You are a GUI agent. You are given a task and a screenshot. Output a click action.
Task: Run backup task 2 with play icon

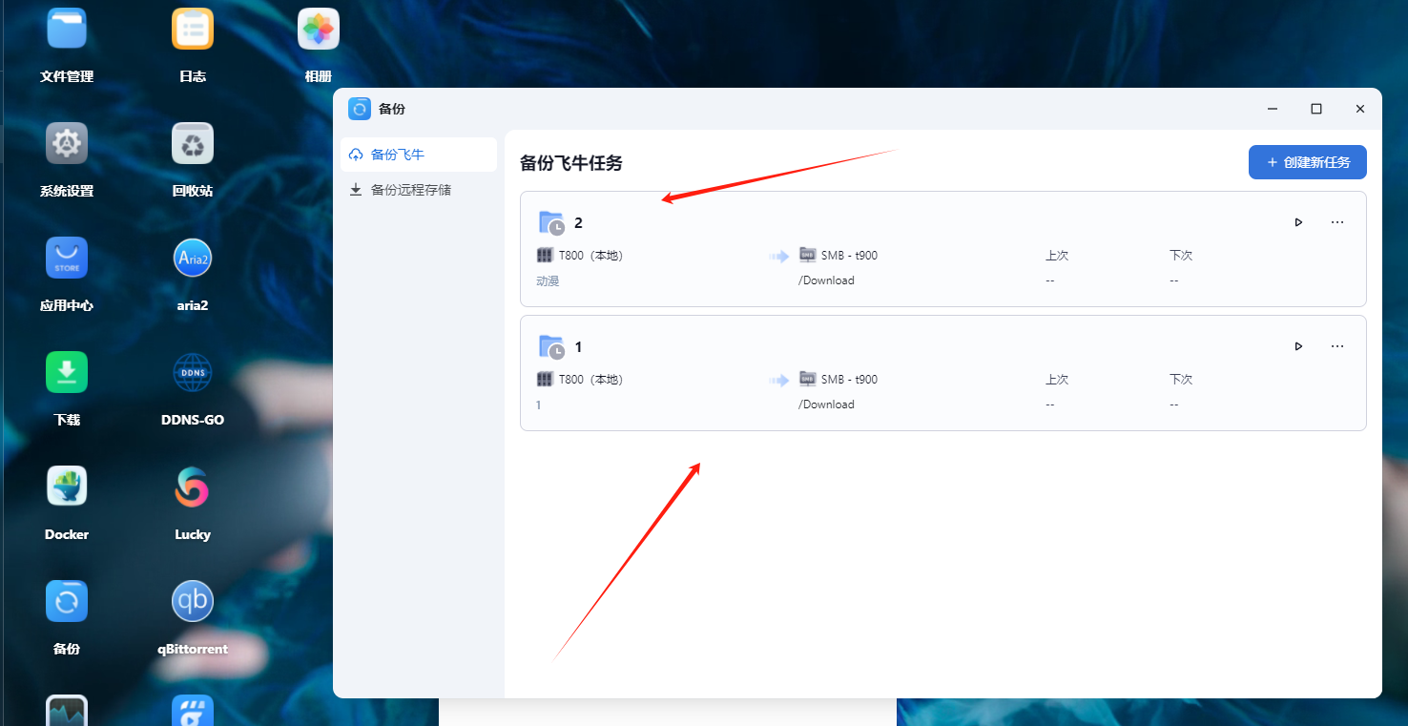pyautogui.click(x=1298, y=222)
